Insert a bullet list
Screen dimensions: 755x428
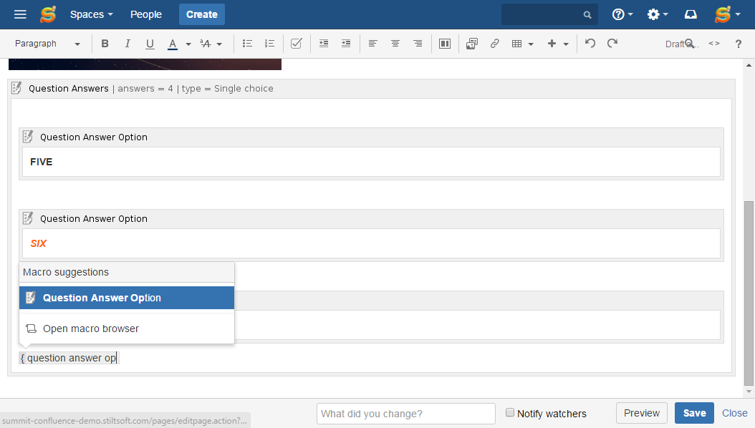[247, 44]
